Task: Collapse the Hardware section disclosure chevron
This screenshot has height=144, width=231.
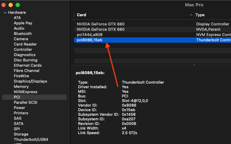Action: (5, 12)
